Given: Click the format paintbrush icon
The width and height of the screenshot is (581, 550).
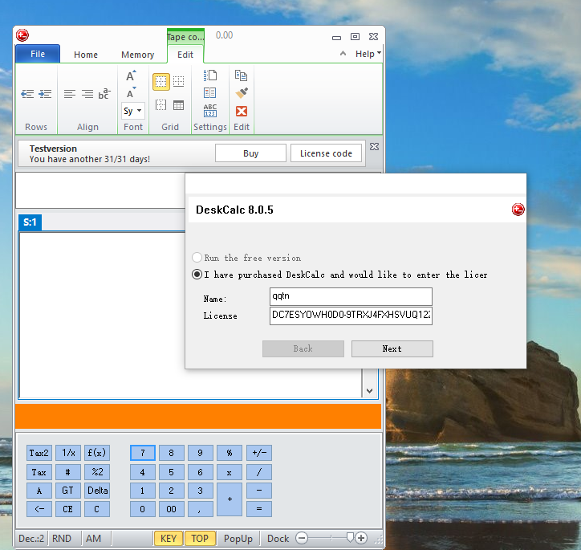Looking at the screenshot, I should (x=241, y=93).
